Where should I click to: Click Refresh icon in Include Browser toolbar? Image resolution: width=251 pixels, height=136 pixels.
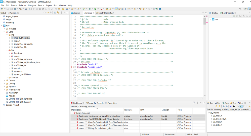pos(249,106)
